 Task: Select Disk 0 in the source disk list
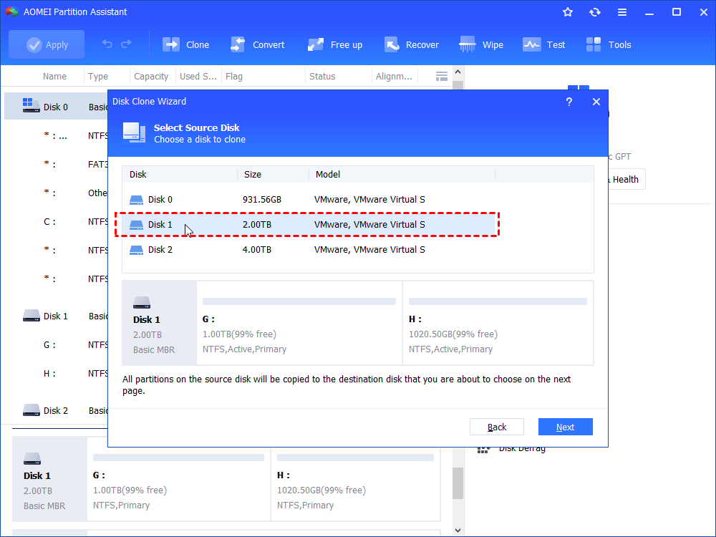[x=309, y=200]
